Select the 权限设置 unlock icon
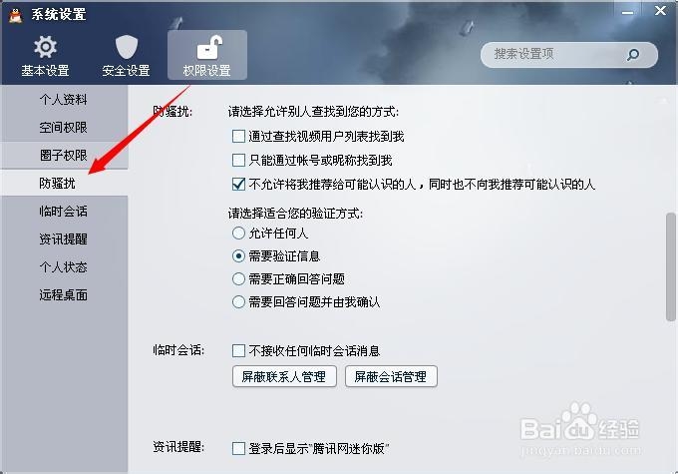The height and width of the screenshot is (474, 678). click(x=208, y=47)
